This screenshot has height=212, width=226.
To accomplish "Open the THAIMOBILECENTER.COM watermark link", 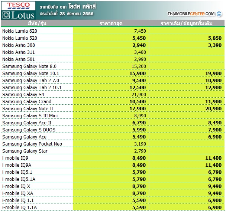I will (x=191, y=14).
